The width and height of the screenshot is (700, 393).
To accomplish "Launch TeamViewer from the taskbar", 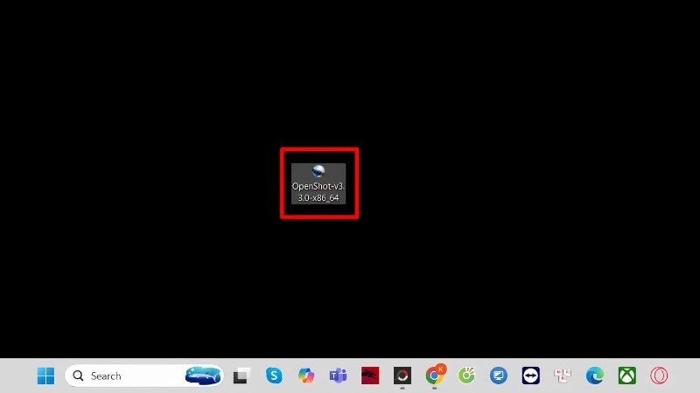I will 531,376.
